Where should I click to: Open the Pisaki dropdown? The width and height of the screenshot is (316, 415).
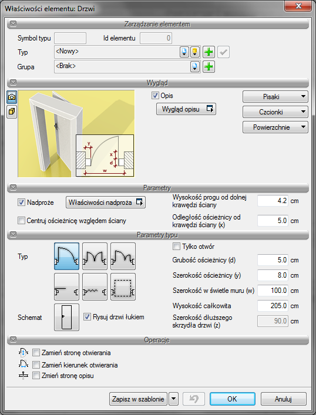point(275,97)
